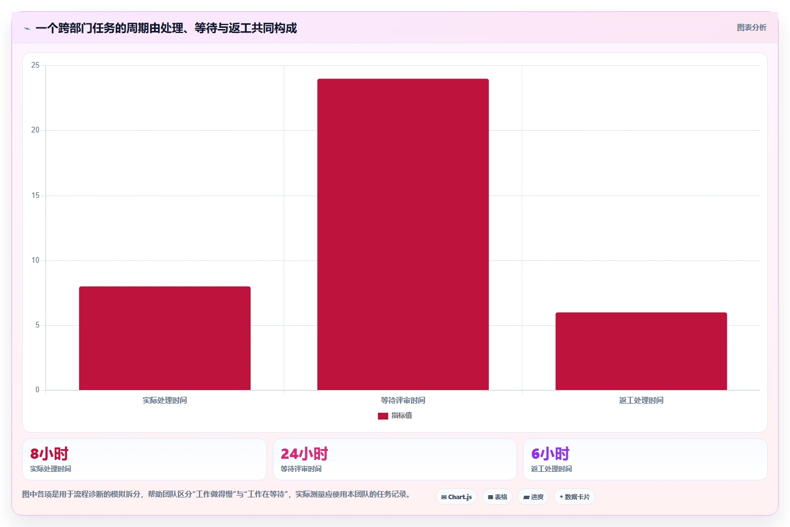790x527 pixels.
Task: Click the y-axis tick label 25
Action: (x=35, y=65)
